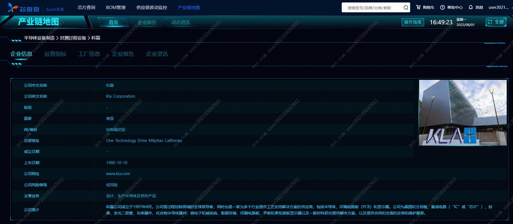Click 消息 link

coord(479,7)
